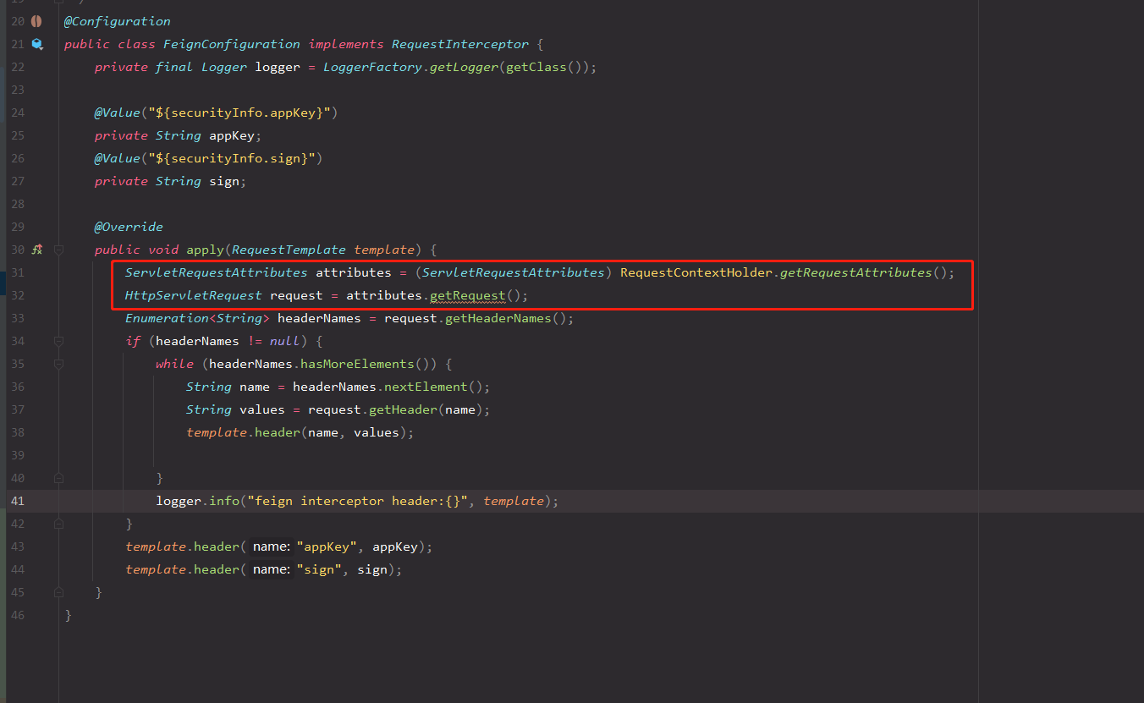The width and height of the screenshot is (1144, 703).
Task: Click the "sign" string on line 44
Action: coord(319,569)
